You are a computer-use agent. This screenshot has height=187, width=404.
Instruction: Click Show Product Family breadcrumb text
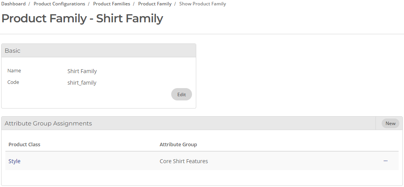click(x=202, y=4)
